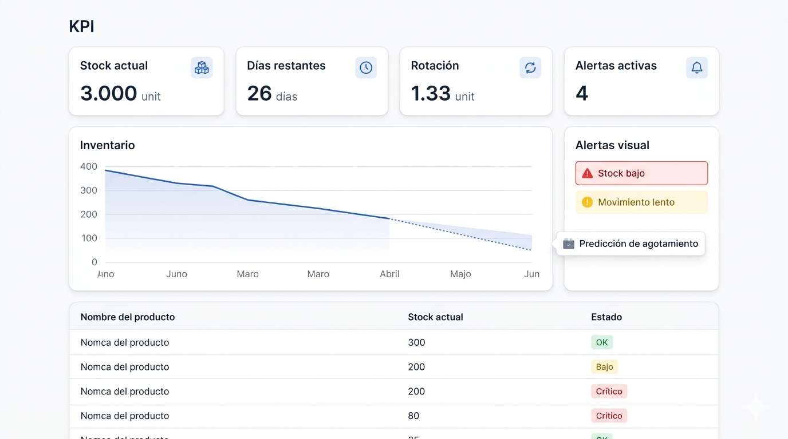The image size is (788, 439).
Task: Click the red warning triangle in Stock bajo alert
Action: tap(588, 173)
